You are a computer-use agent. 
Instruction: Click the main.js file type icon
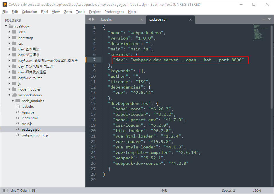coord(17,124)
